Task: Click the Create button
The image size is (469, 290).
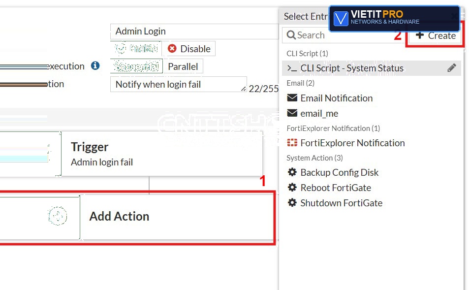Action: [435, 35]
